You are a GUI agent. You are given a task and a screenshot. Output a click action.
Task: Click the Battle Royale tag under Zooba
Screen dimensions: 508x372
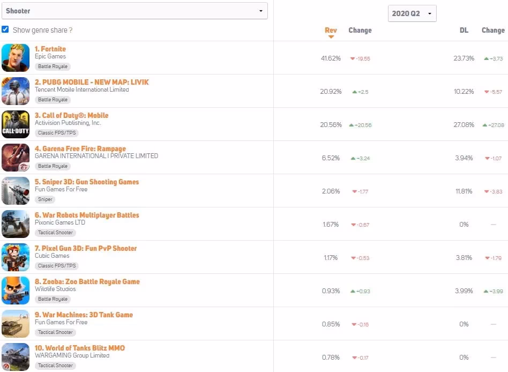tap(53, 299)
